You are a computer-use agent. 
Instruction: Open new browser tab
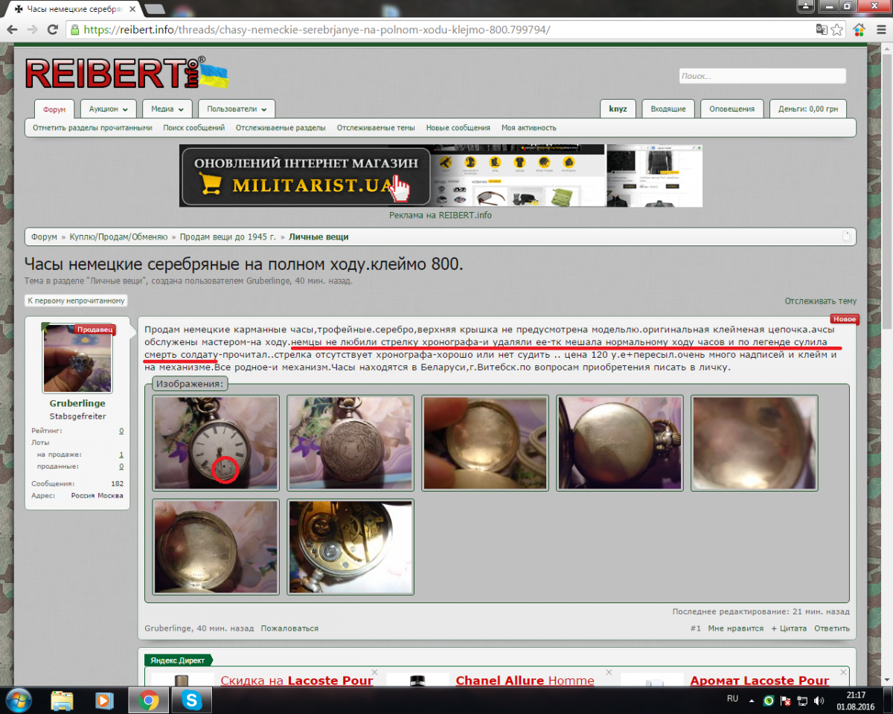pos(155,9)
